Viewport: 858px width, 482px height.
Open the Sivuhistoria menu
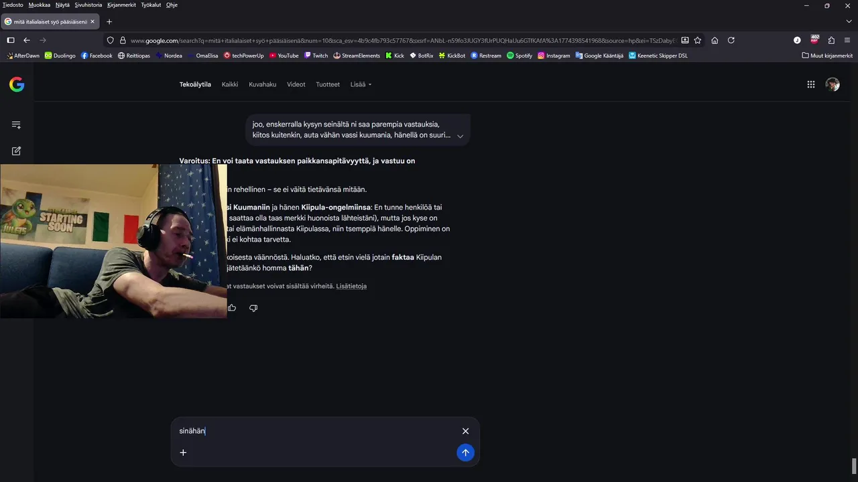88,5
